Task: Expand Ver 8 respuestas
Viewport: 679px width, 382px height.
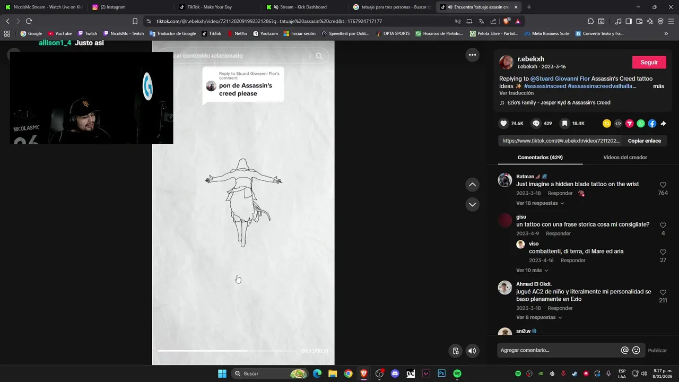Action: point(539,317)
